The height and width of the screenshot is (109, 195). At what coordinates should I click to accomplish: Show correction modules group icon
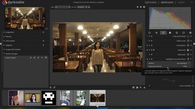[x=183, y=33]
